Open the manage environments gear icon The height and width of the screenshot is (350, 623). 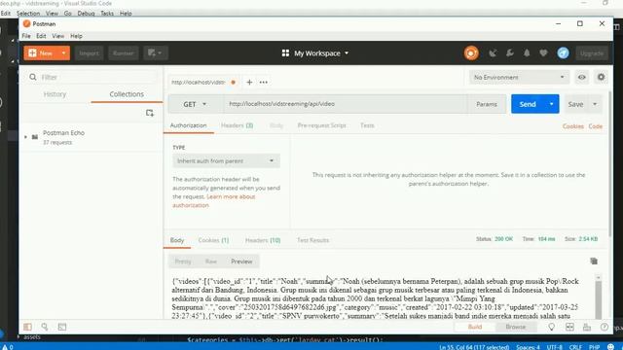pos(601,77)
